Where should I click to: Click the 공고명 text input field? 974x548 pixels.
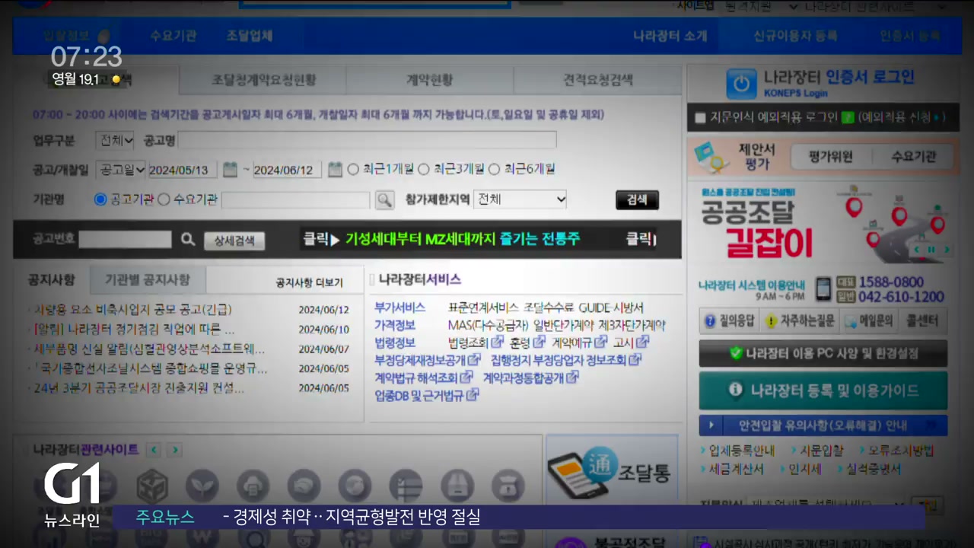[367, 140]
